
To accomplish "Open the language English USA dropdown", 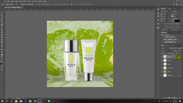I will [x=166, y=30].
